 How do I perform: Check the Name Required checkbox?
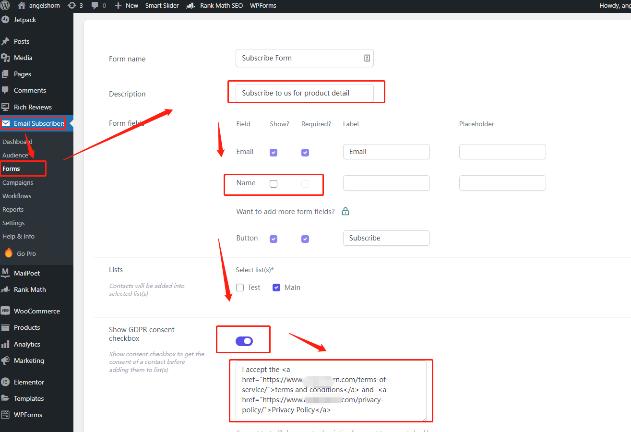(305, 183)
